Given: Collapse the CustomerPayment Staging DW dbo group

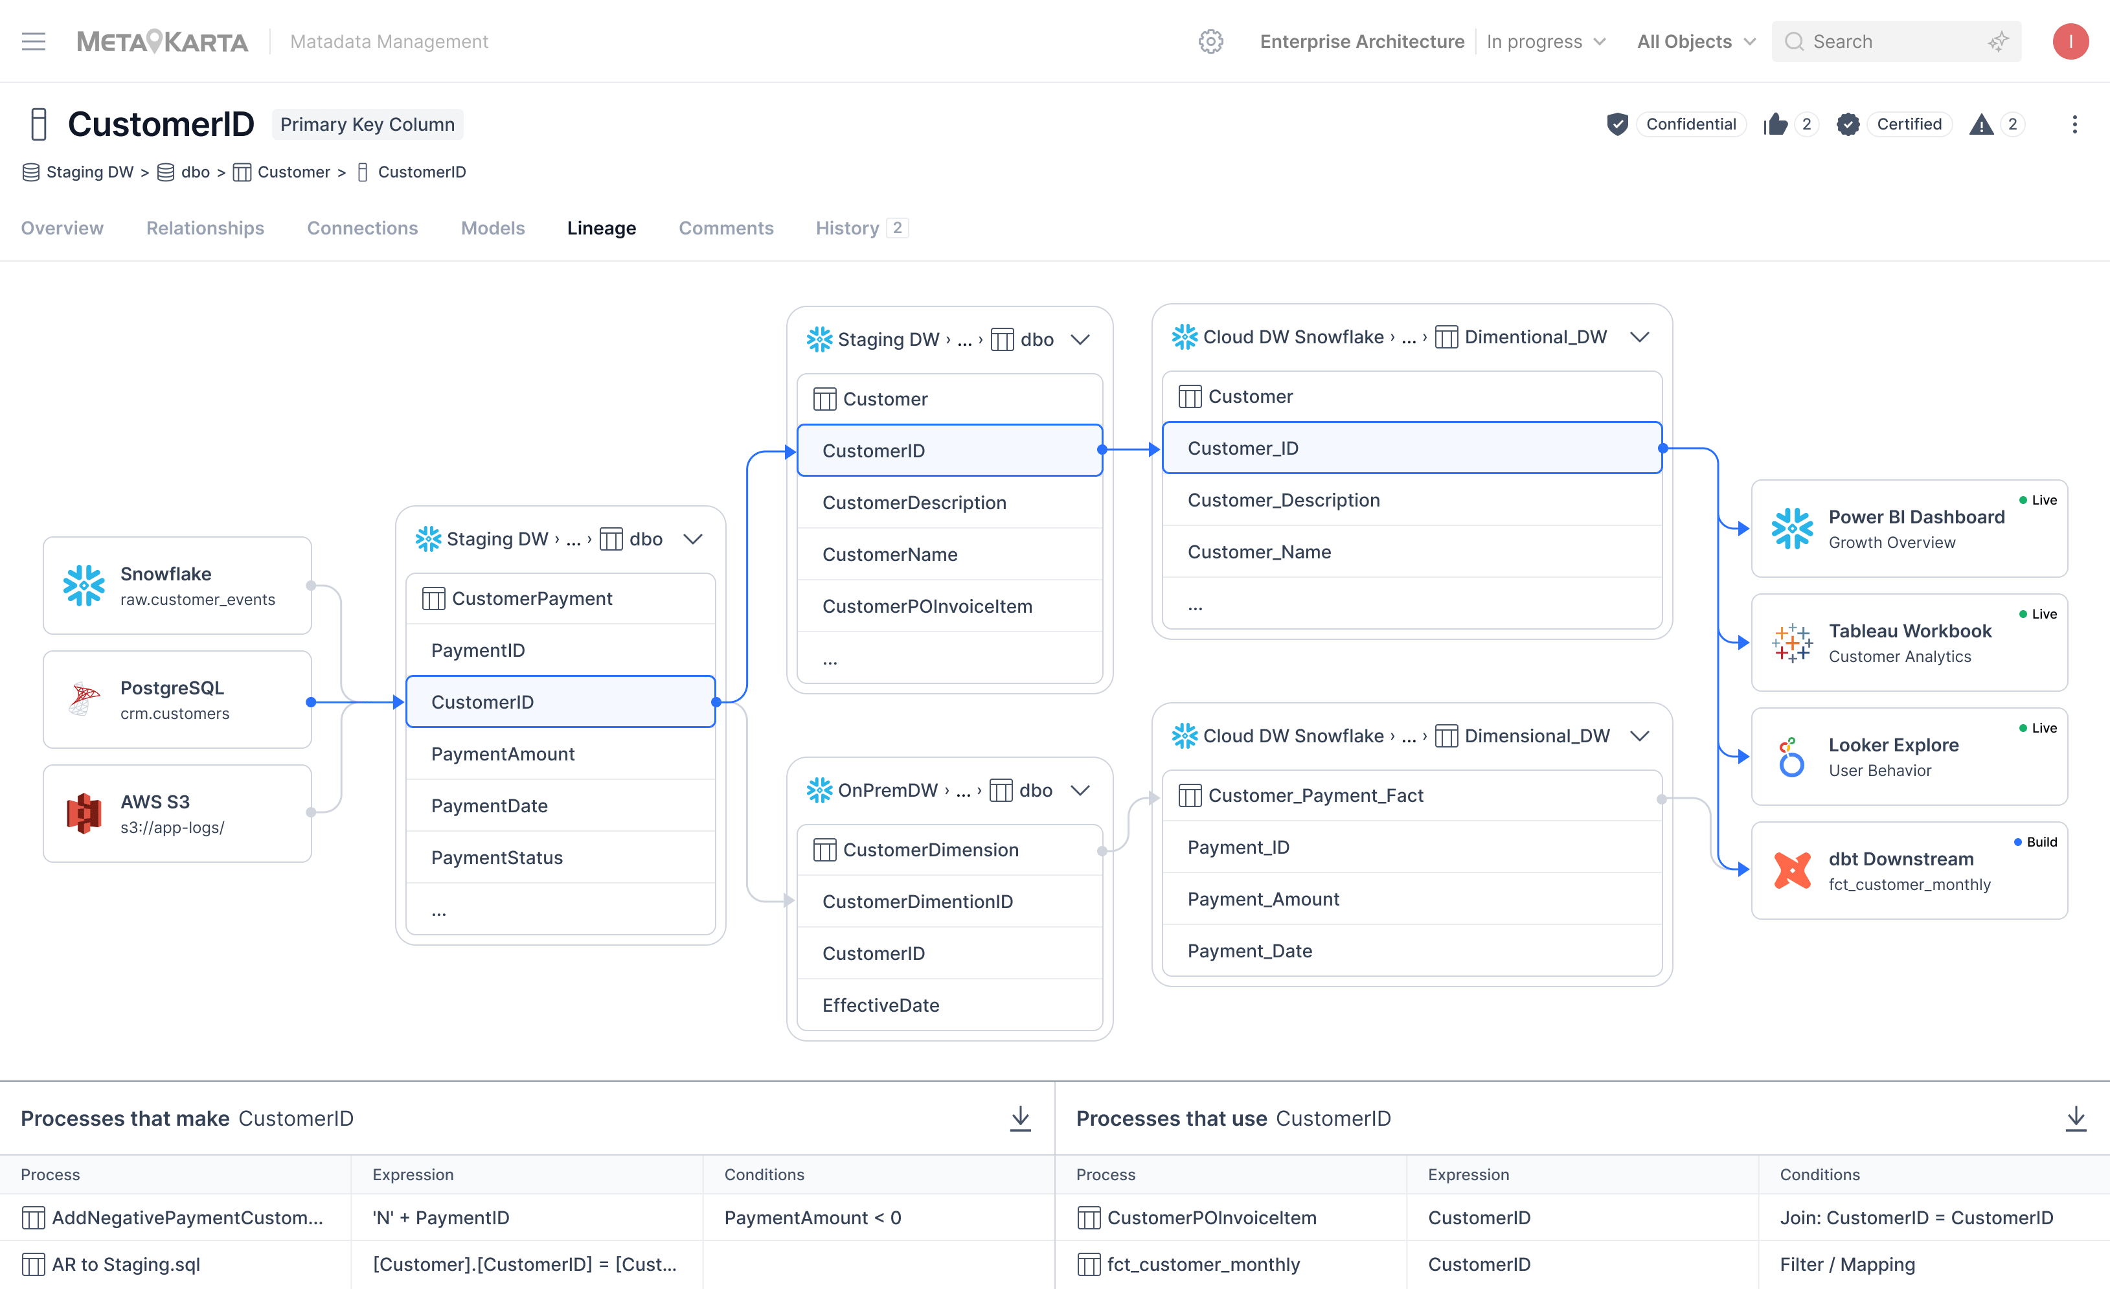Looking at the screenshot, I should point(693,539).
